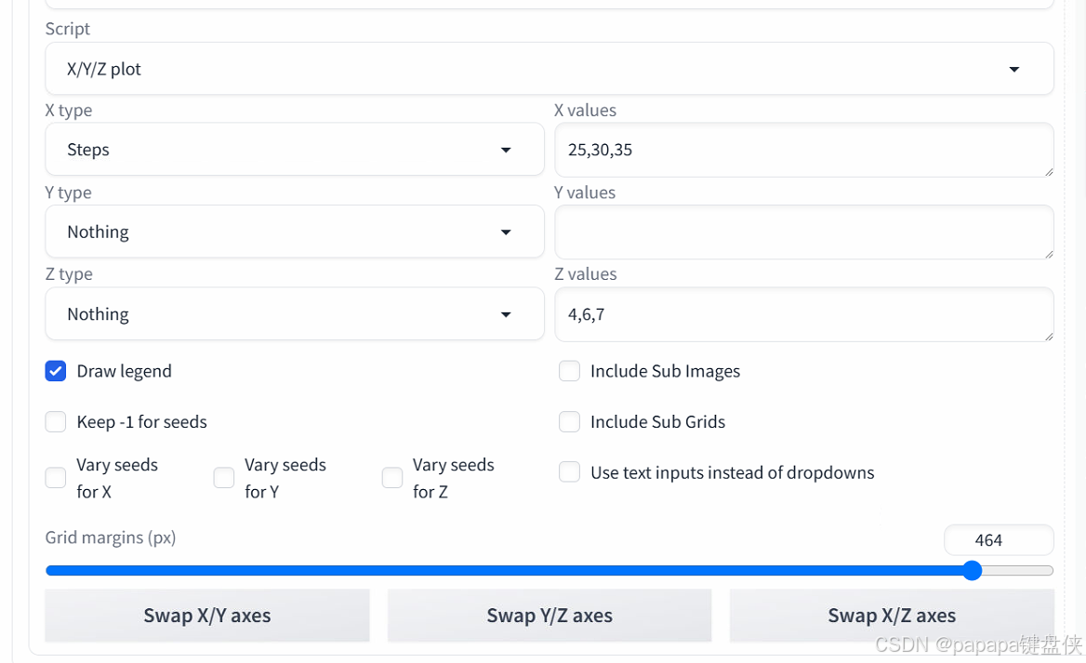Open the Z type dropdown
Viewport: 1086px width, 663px height.
click(295, 314)
